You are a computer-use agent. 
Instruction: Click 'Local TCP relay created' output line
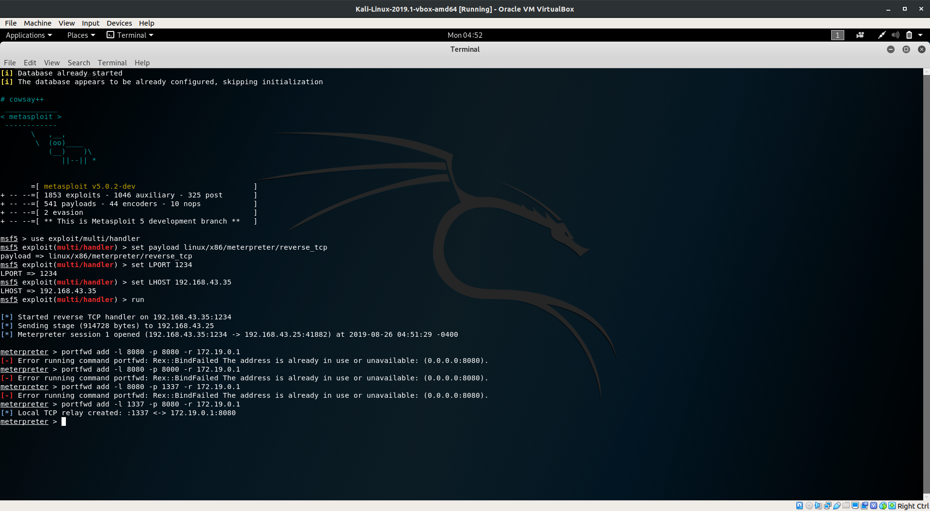118,413
